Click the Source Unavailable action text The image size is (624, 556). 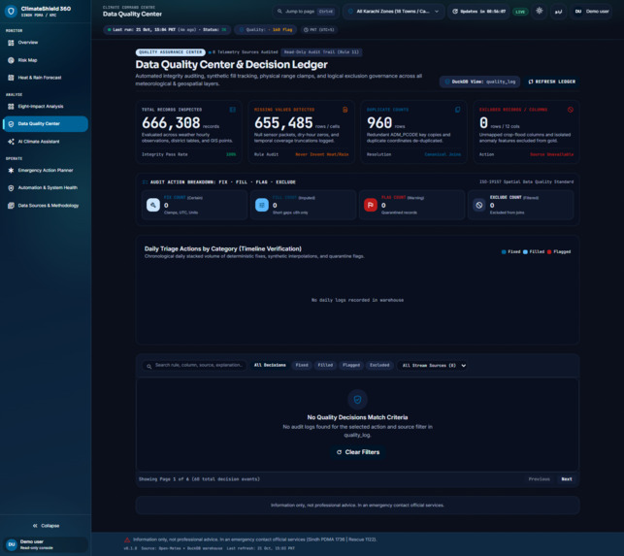(x=551, y=154)
